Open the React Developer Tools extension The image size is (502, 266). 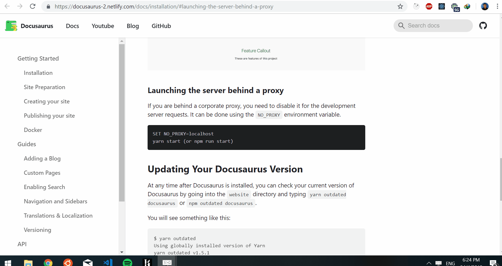point(442,6)
